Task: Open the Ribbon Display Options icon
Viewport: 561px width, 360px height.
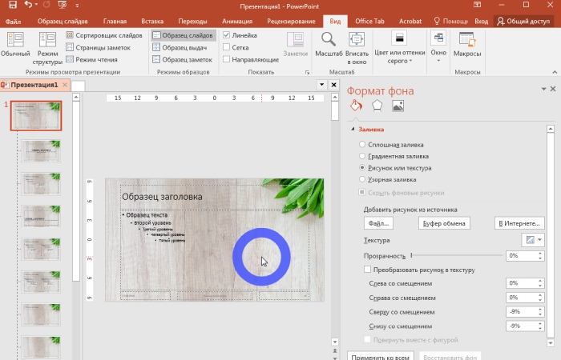Action: click(478, 5)
